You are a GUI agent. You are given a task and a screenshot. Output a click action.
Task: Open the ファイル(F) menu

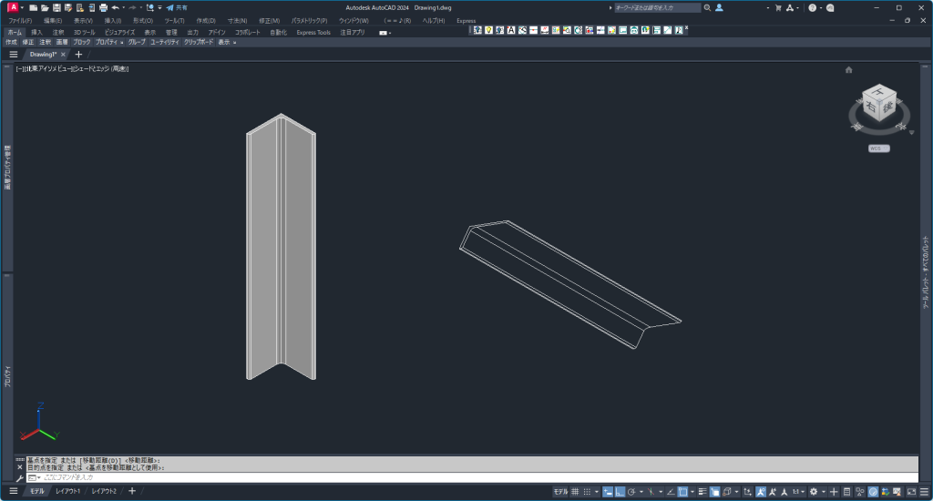(x=19, y=20)
